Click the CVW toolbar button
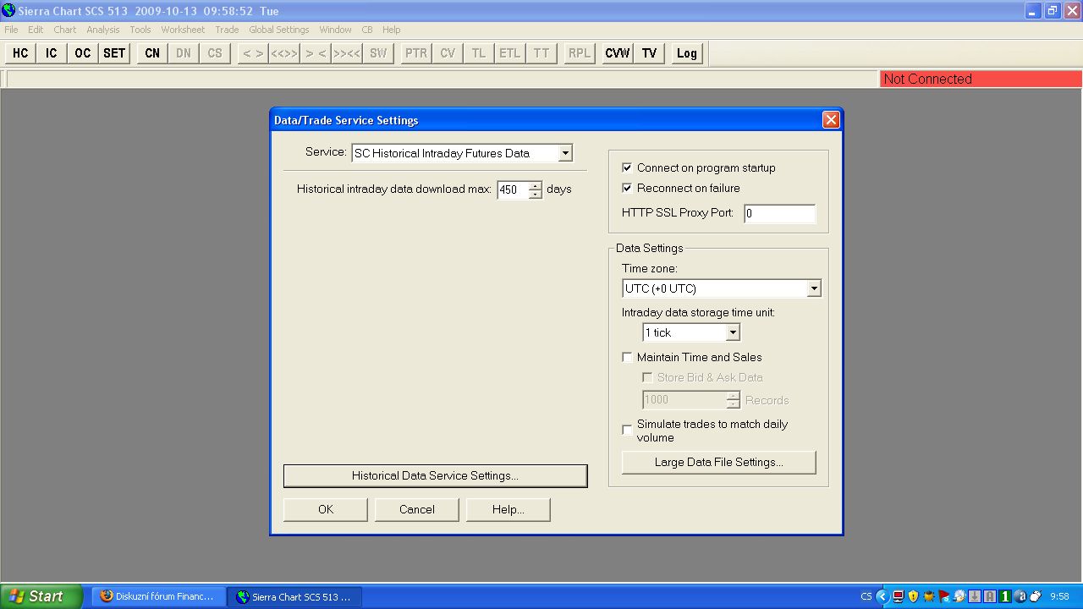This screenshot has height=609, width=1083. click(x=618, y=53)
